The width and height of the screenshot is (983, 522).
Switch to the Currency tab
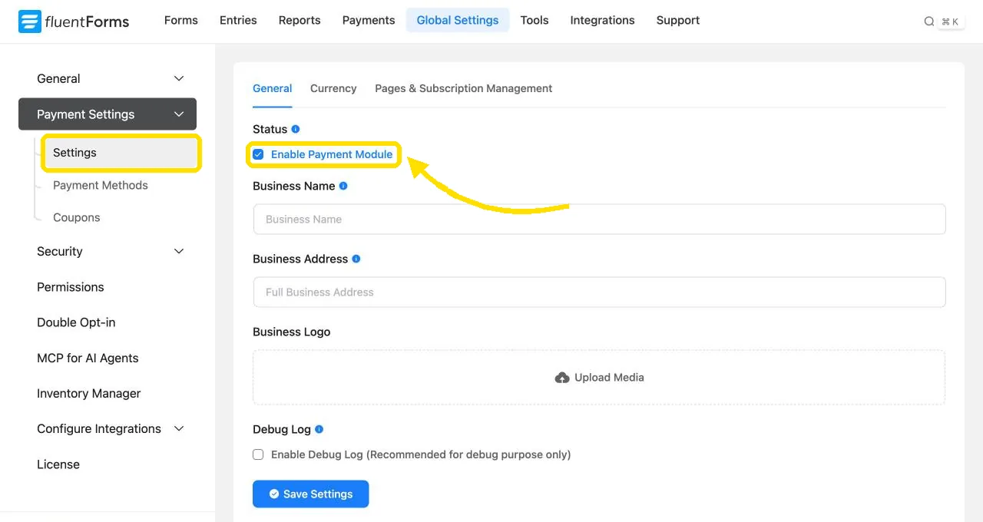pos(333,88)
